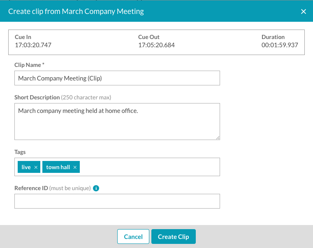Remove the 'town hall' tag
Image resolution: width=313 pixels, height=248 pixels.
click(x=75, y=168)
